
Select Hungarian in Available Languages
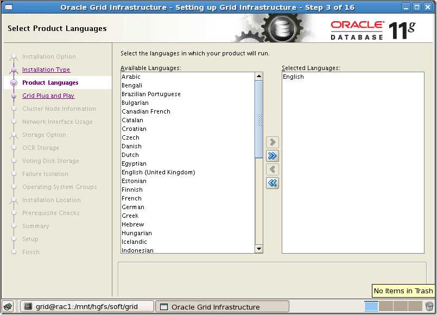tap(188, 233)
